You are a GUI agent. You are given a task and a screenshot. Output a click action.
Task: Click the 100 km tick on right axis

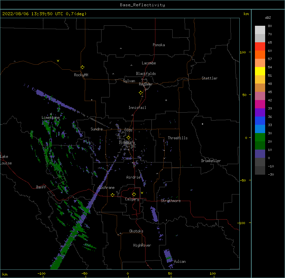(x=243, y=52)
